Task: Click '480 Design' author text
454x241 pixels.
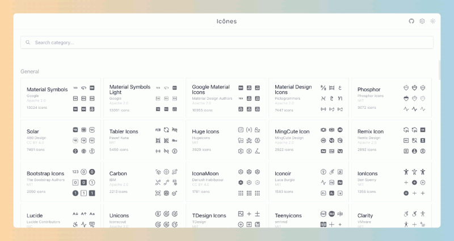Action: (x=36, y=138)
